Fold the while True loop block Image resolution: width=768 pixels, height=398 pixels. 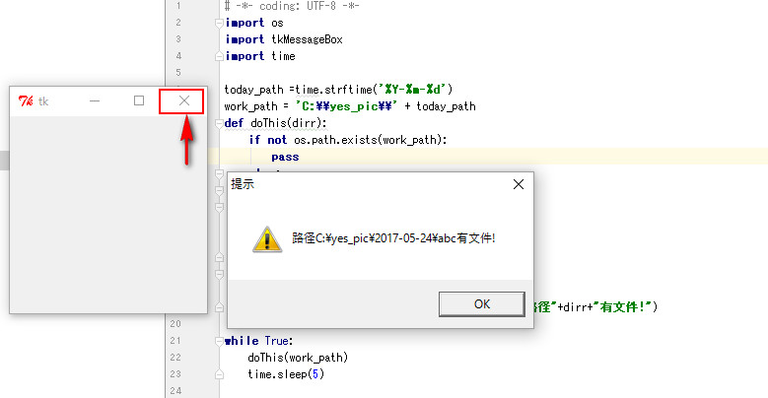coord(219,341)
